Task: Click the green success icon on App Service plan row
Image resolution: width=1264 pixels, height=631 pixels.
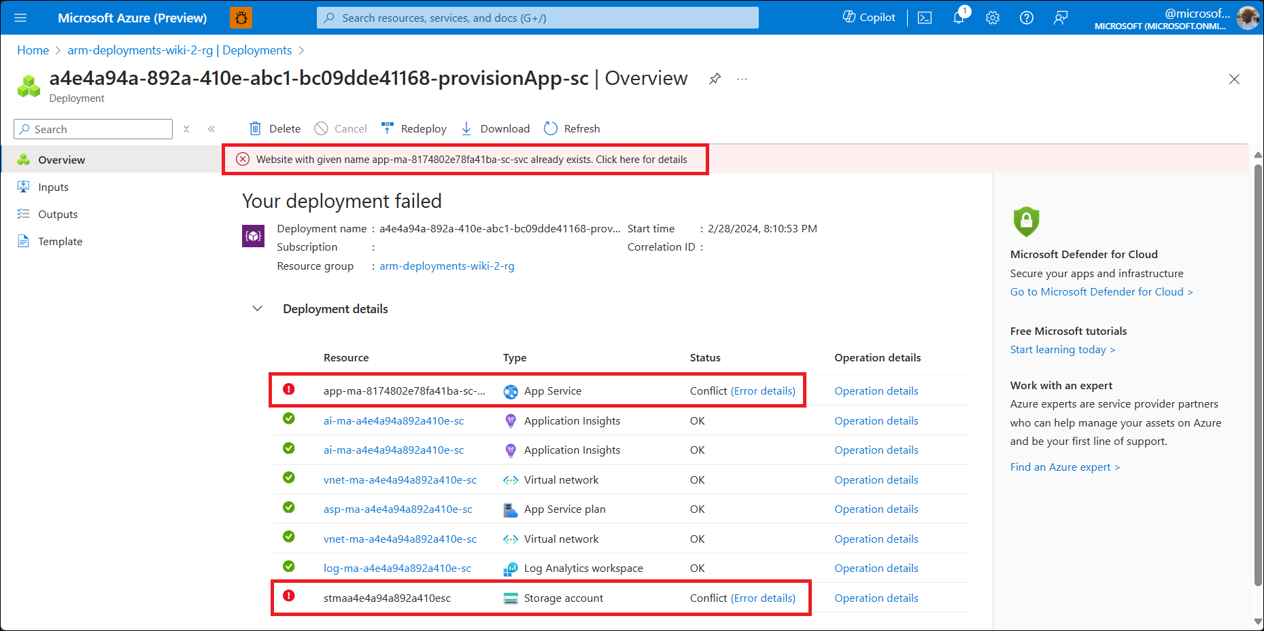Action: (x=289, y=507)
